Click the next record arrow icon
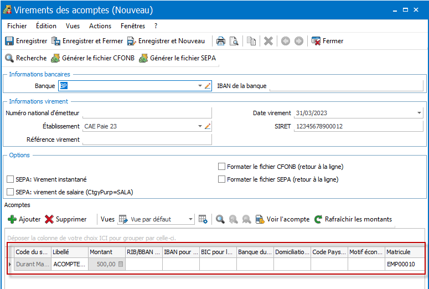 pos(299,41)
